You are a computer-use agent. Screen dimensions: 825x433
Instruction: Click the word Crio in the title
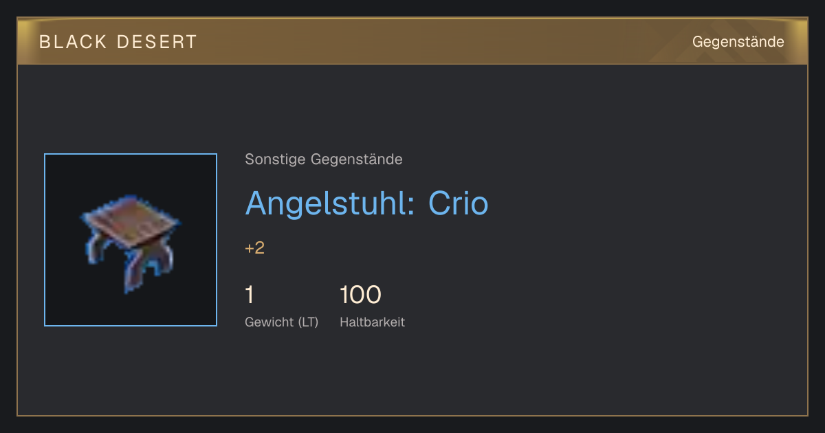459,203
